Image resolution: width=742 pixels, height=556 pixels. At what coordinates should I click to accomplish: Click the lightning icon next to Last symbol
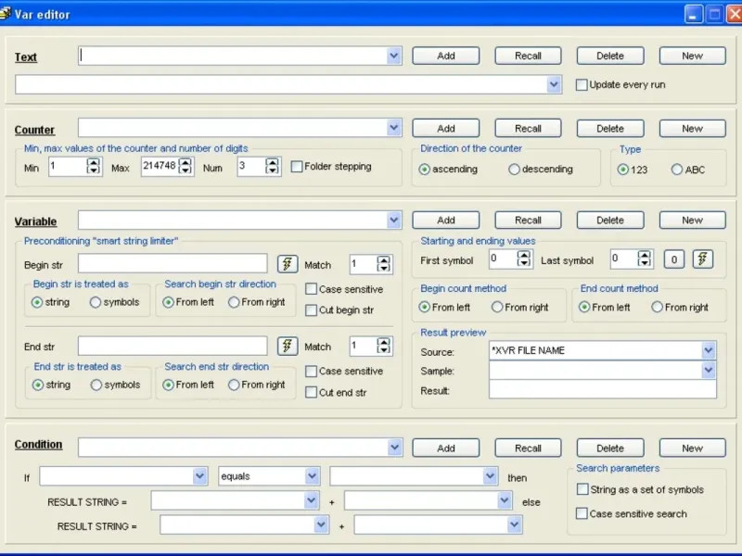click(703, 259)
